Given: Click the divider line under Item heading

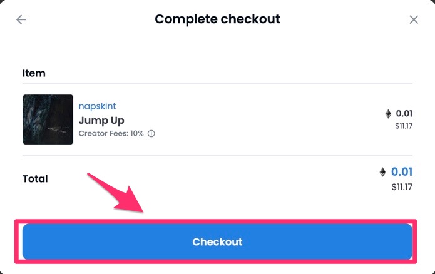Looking at the screenshot, I should pos(218,83).
